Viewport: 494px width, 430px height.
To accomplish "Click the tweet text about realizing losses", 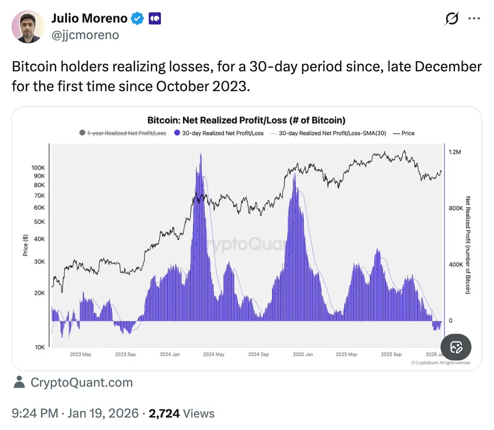I will pyautogui.click(x=247, y=76).
